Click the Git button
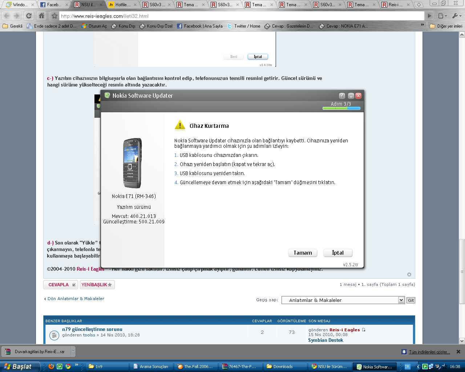465x372 pixels. [x=411, y=300]
